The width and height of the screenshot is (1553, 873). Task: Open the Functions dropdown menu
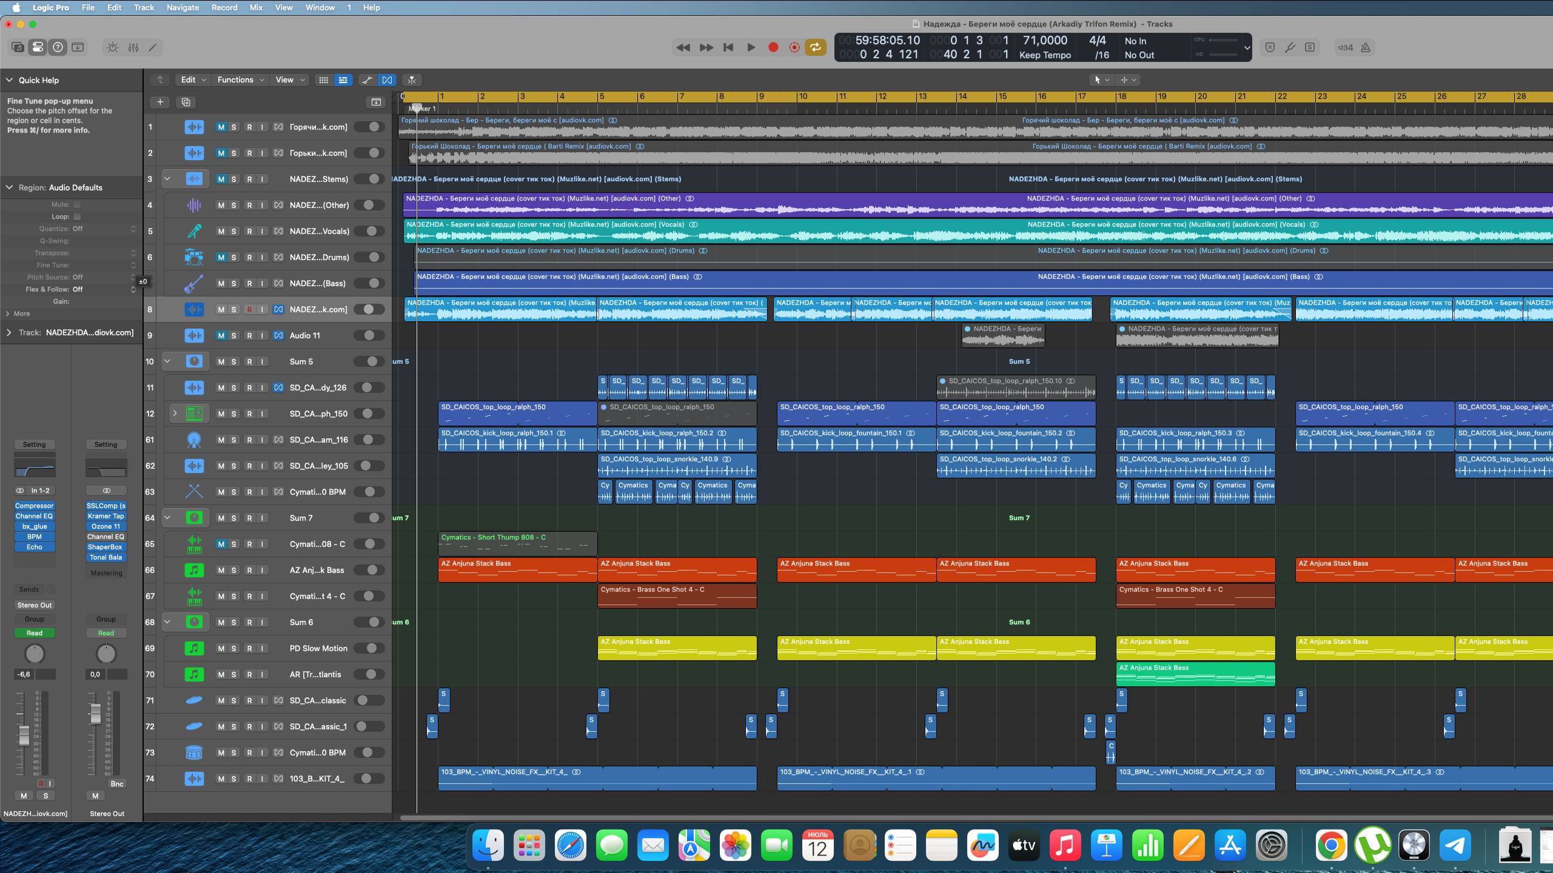click(x=241, y=80)
